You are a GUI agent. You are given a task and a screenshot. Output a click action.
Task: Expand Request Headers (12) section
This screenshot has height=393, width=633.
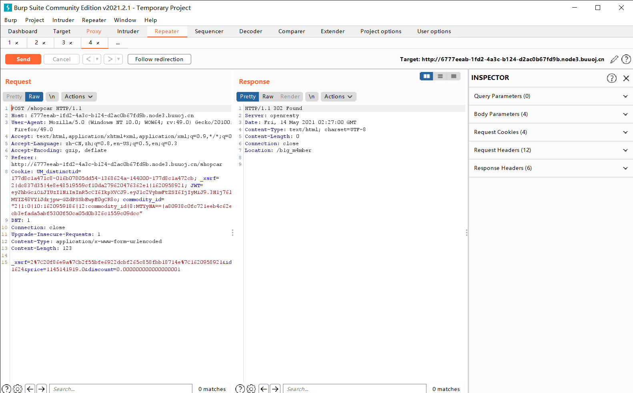pos(551,150)
